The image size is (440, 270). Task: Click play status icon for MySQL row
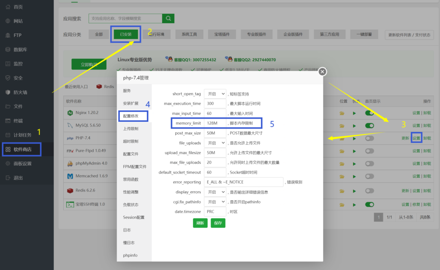354,126
